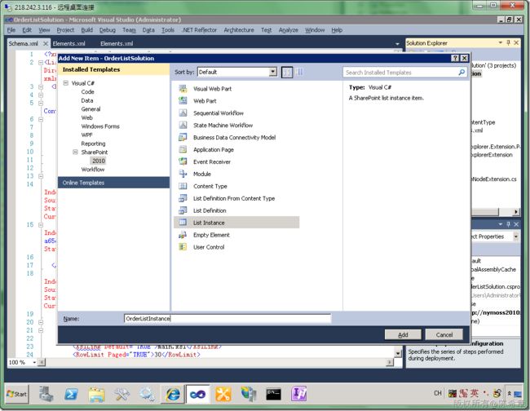Pick the User Control template icon
The height and width of the screenshot is (411, 530).
coord(183,247)
